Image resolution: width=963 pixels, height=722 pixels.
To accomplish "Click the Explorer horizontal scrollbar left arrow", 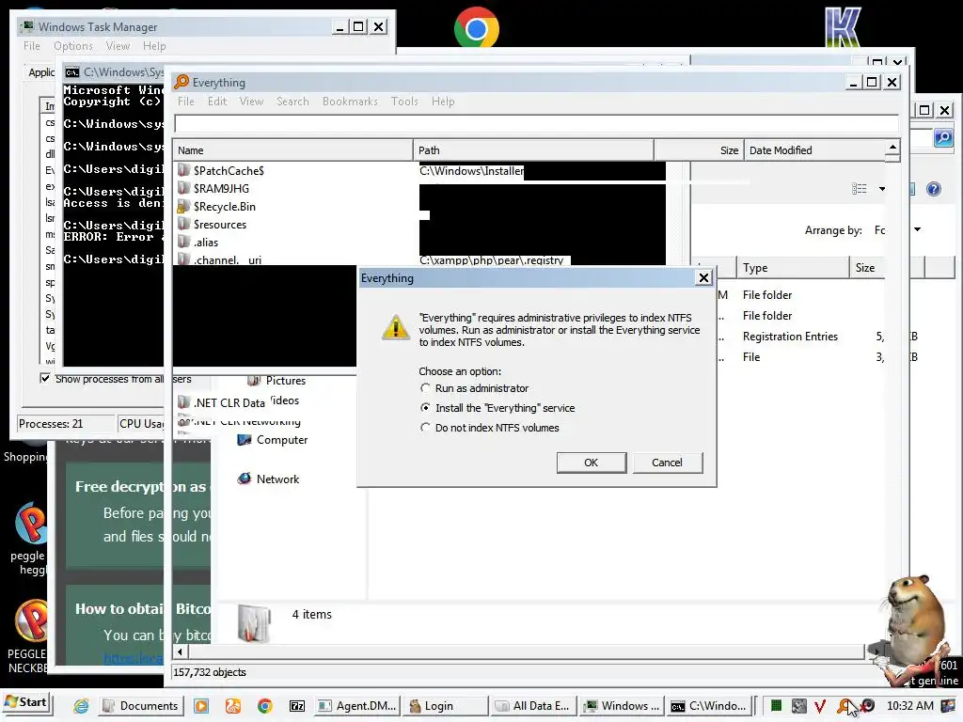I will point(180,651).
